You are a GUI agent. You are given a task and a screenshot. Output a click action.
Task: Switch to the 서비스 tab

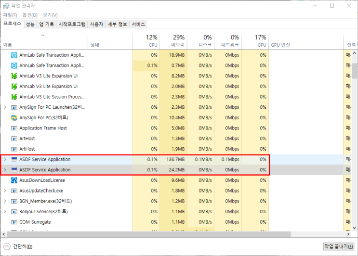(138, 24)
